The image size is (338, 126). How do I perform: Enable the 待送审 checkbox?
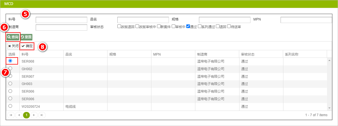(229, 27)
